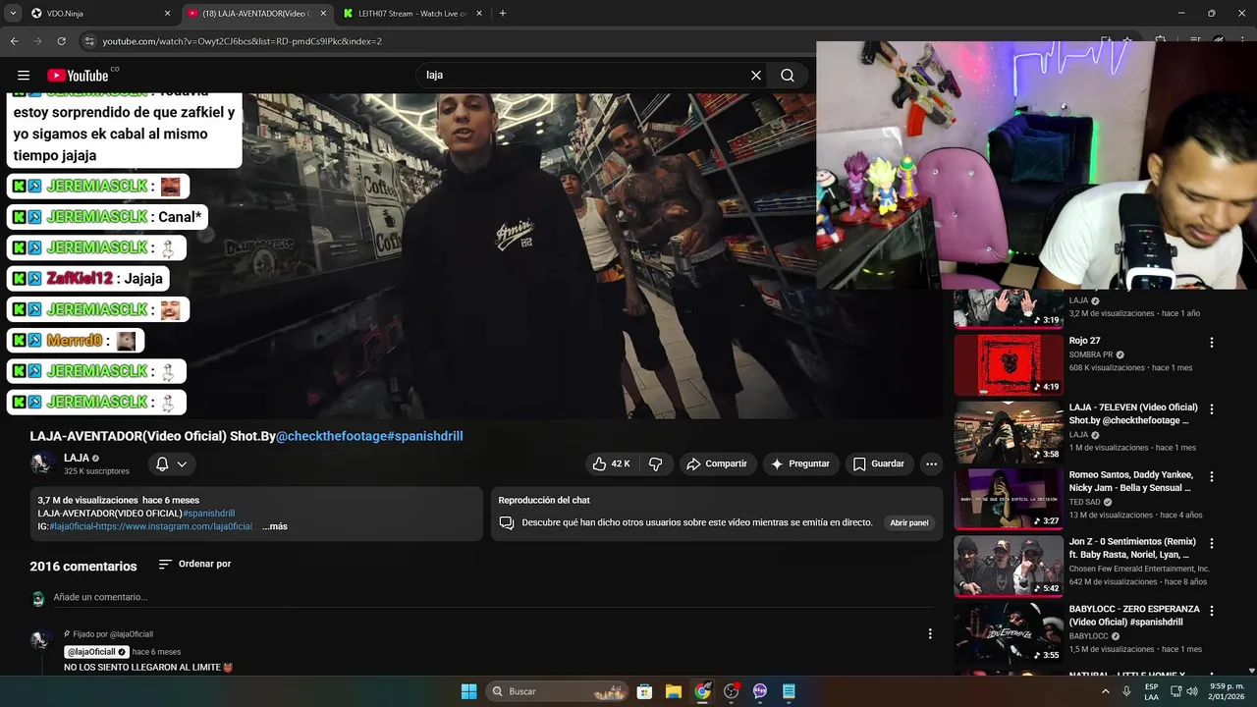
Task: Open a new browser tab
Action: (502, 14)
